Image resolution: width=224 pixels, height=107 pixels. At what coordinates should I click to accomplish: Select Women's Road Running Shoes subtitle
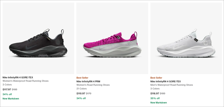click(x=93, y=85)
